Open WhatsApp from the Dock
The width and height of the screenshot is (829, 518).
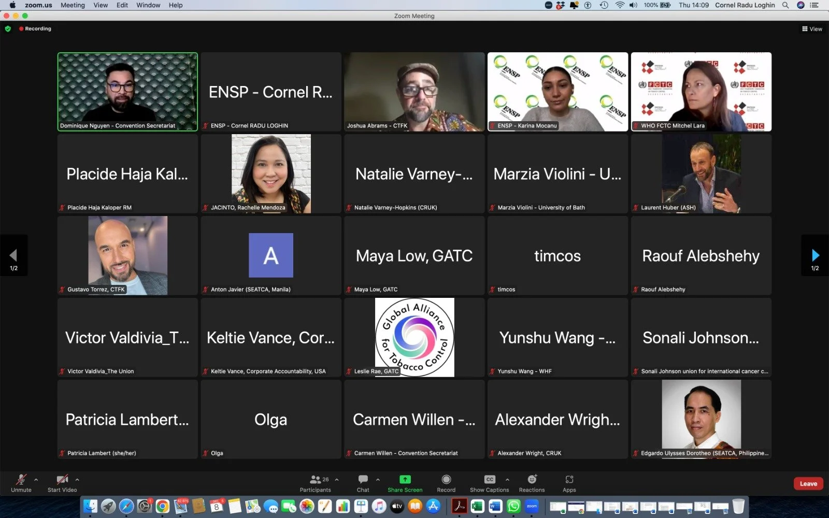(513, 506)
